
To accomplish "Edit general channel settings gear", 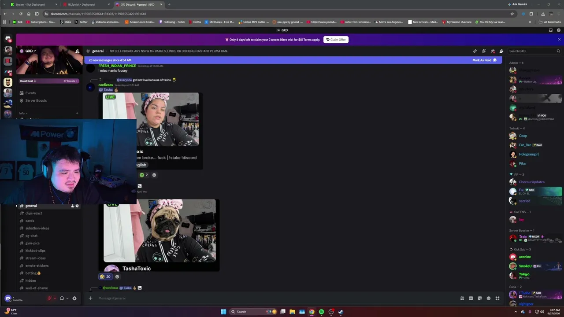I will (77, 206).
